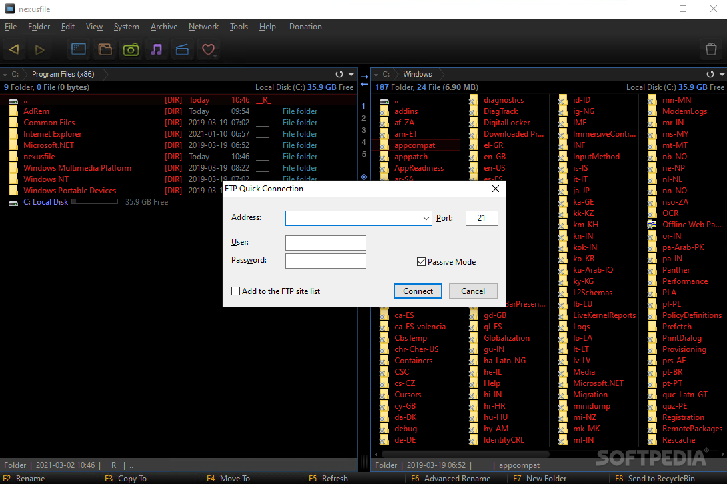Click the Offline Web Pages folder icon
Screen dimensions: 727x484
pyautogui.click(x=652, y=225)
